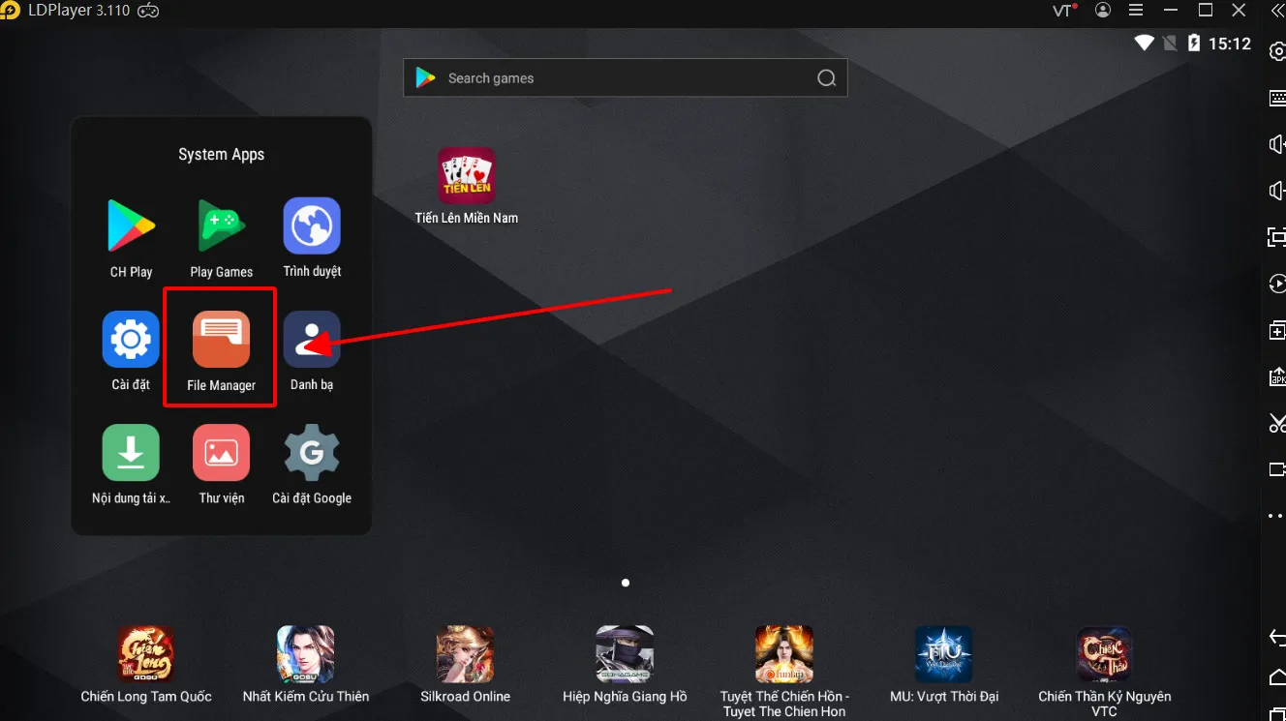1286x721 pixels.
Task: Open the operation recorder in the sidebar
Action: coord(1277,284)
